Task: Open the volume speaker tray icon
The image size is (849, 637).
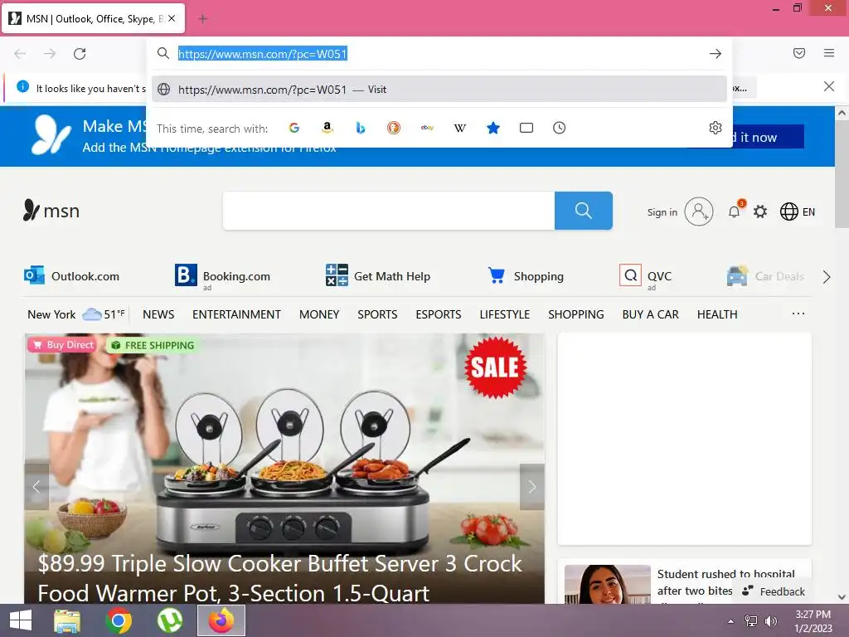Action: click(x=770, y=620)
